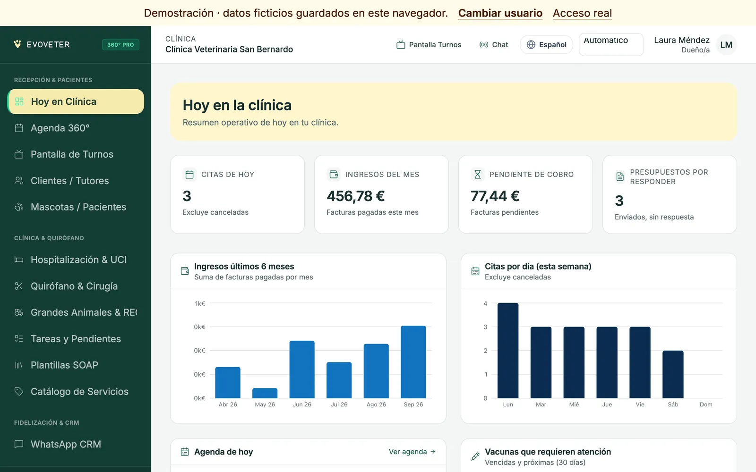Click the Pantalla de Turnos sidebar icon
This screenshot has height=472, width=756.
[19, 154]
